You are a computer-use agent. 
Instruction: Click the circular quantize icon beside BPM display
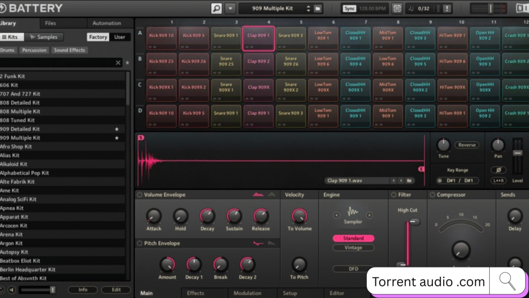(x=397, y=8)
